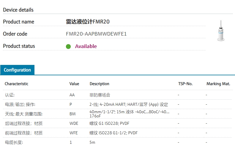Image resolution: width=235 pixels, height=150 pixels.
Task: Click the Characteristic column header
Action: click(16, 84)
